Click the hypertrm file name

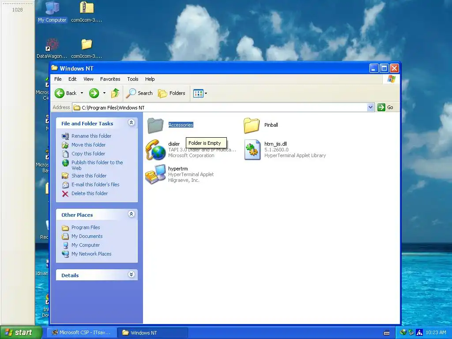178,169
